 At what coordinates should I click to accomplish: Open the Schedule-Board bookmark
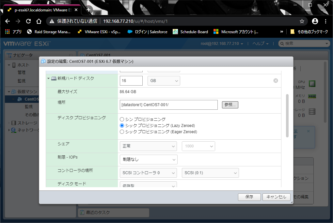coord(191,32)
